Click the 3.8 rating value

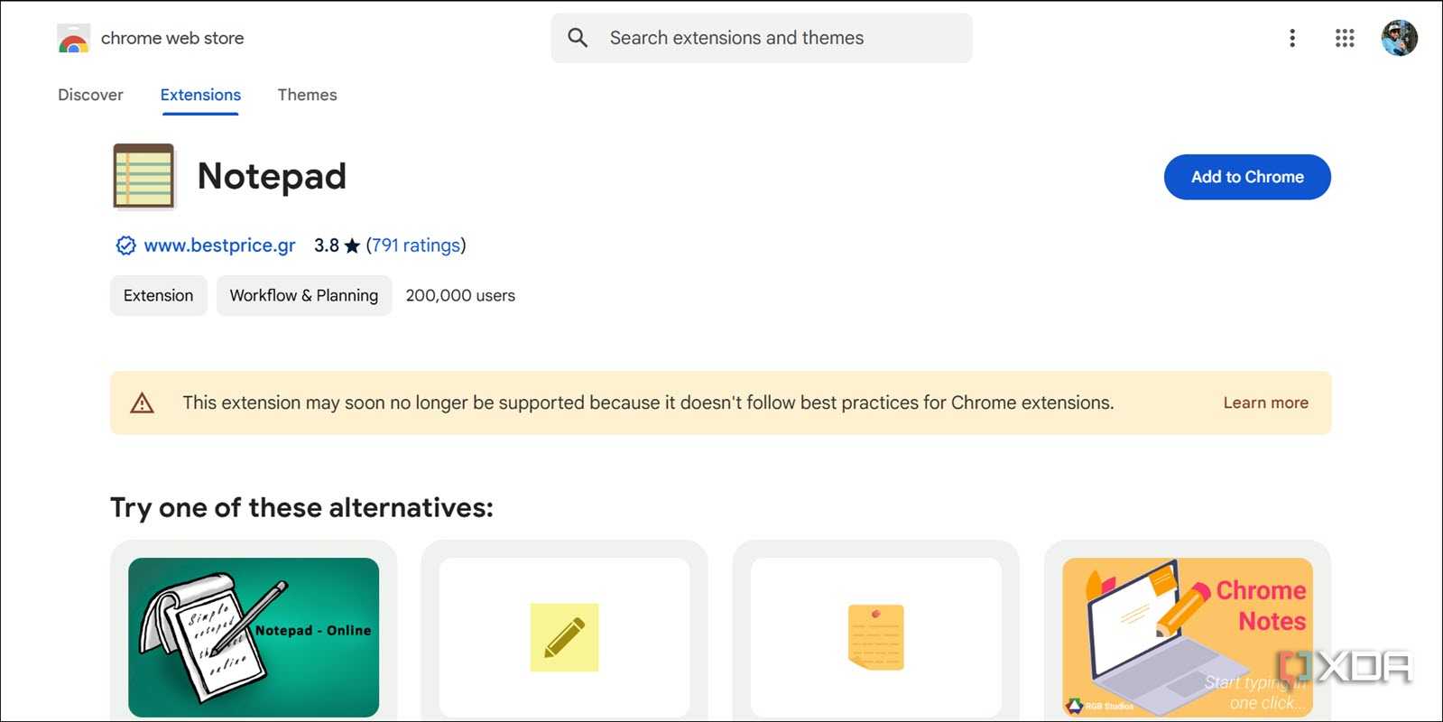coord(327,245)
